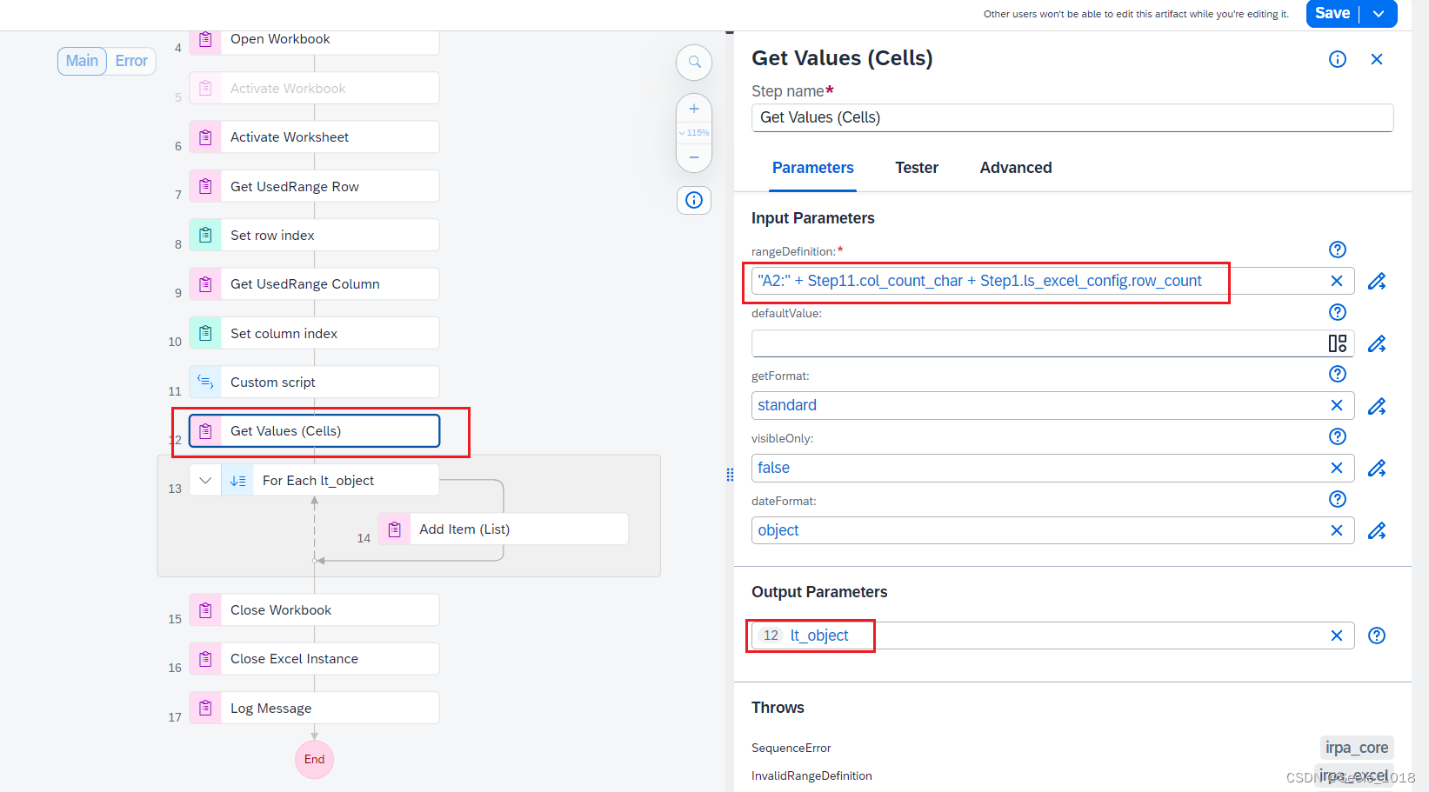Zoom out with the minus button
This screenshot has height=792, width=1429.
pyautogui.click(x=694, y=157)
